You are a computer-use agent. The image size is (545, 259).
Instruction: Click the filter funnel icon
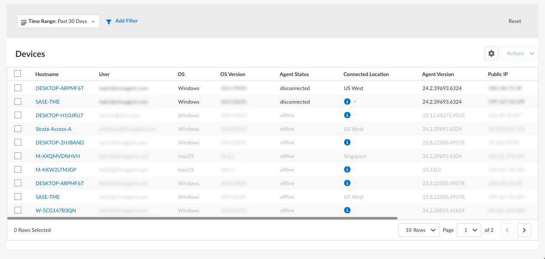pyautogui.click(x=109, y=21)
